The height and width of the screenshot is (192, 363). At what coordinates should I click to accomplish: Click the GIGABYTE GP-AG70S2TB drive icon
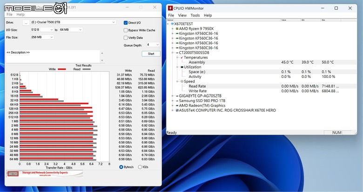point(177,96)
